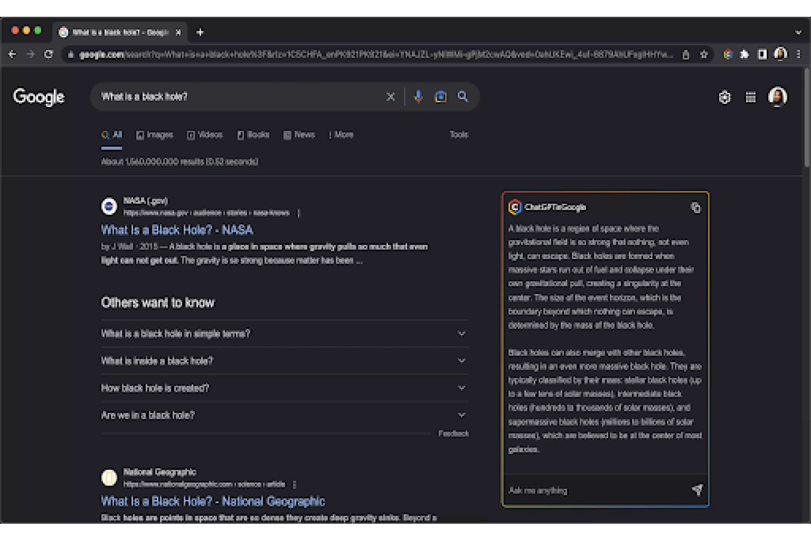
Task: Open a new browser tab
Action: coord(200,32)
